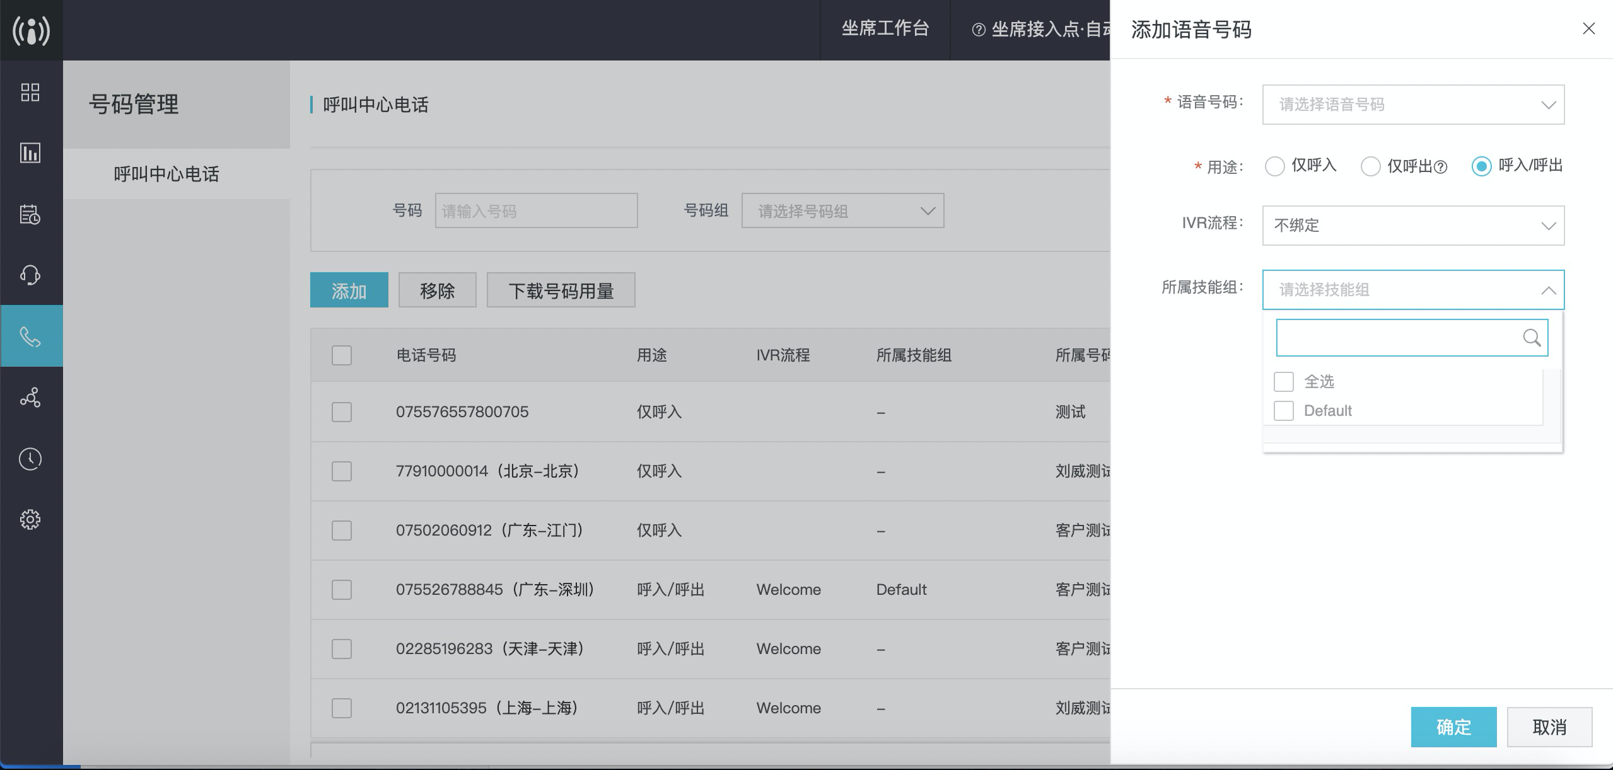
Task: Check the row for 075576557800705
Action: point(342,412)
